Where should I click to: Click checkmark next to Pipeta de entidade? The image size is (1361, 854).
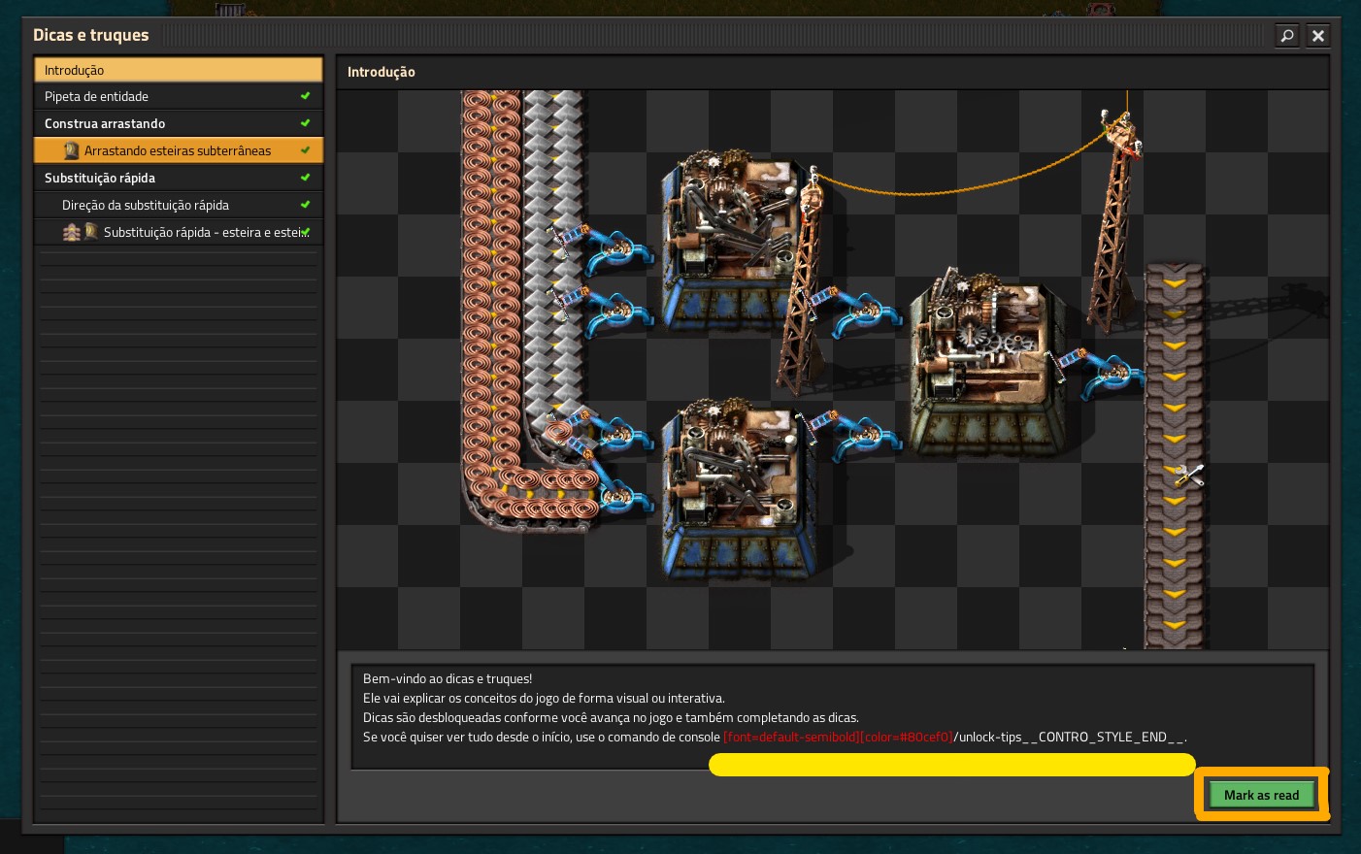pos(306,96)
